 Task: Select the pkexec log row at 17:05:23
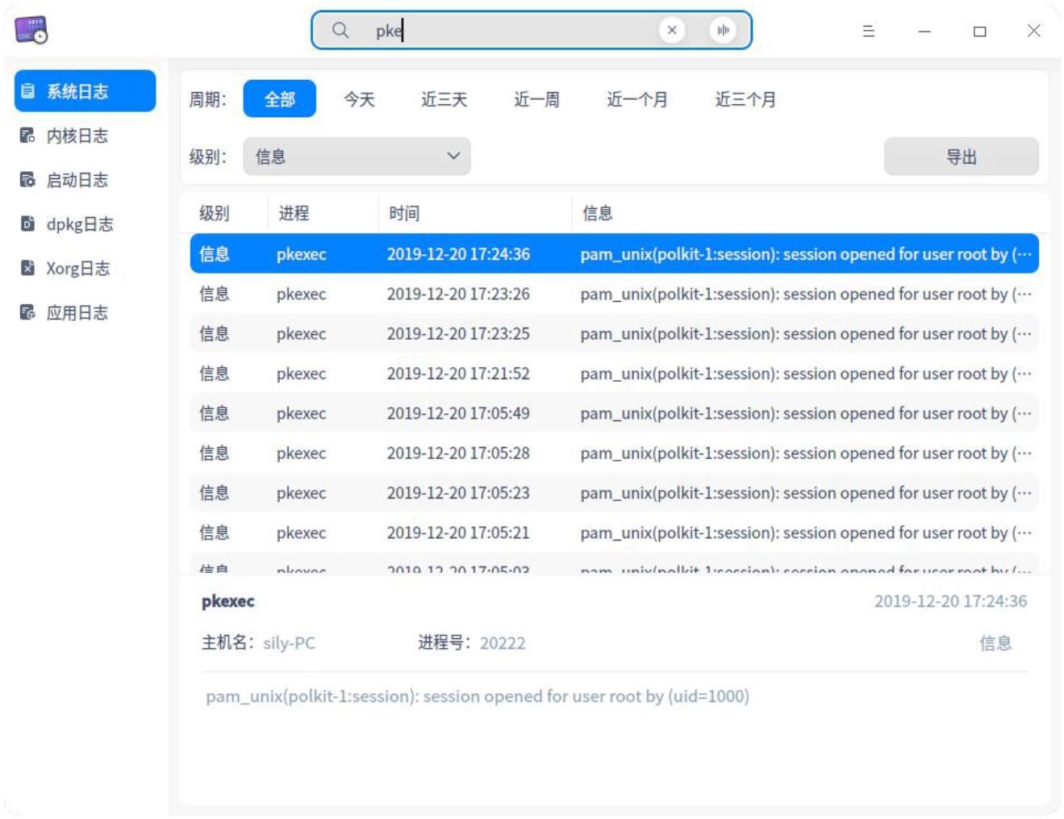pyautogui.click(x=614, y=492)
